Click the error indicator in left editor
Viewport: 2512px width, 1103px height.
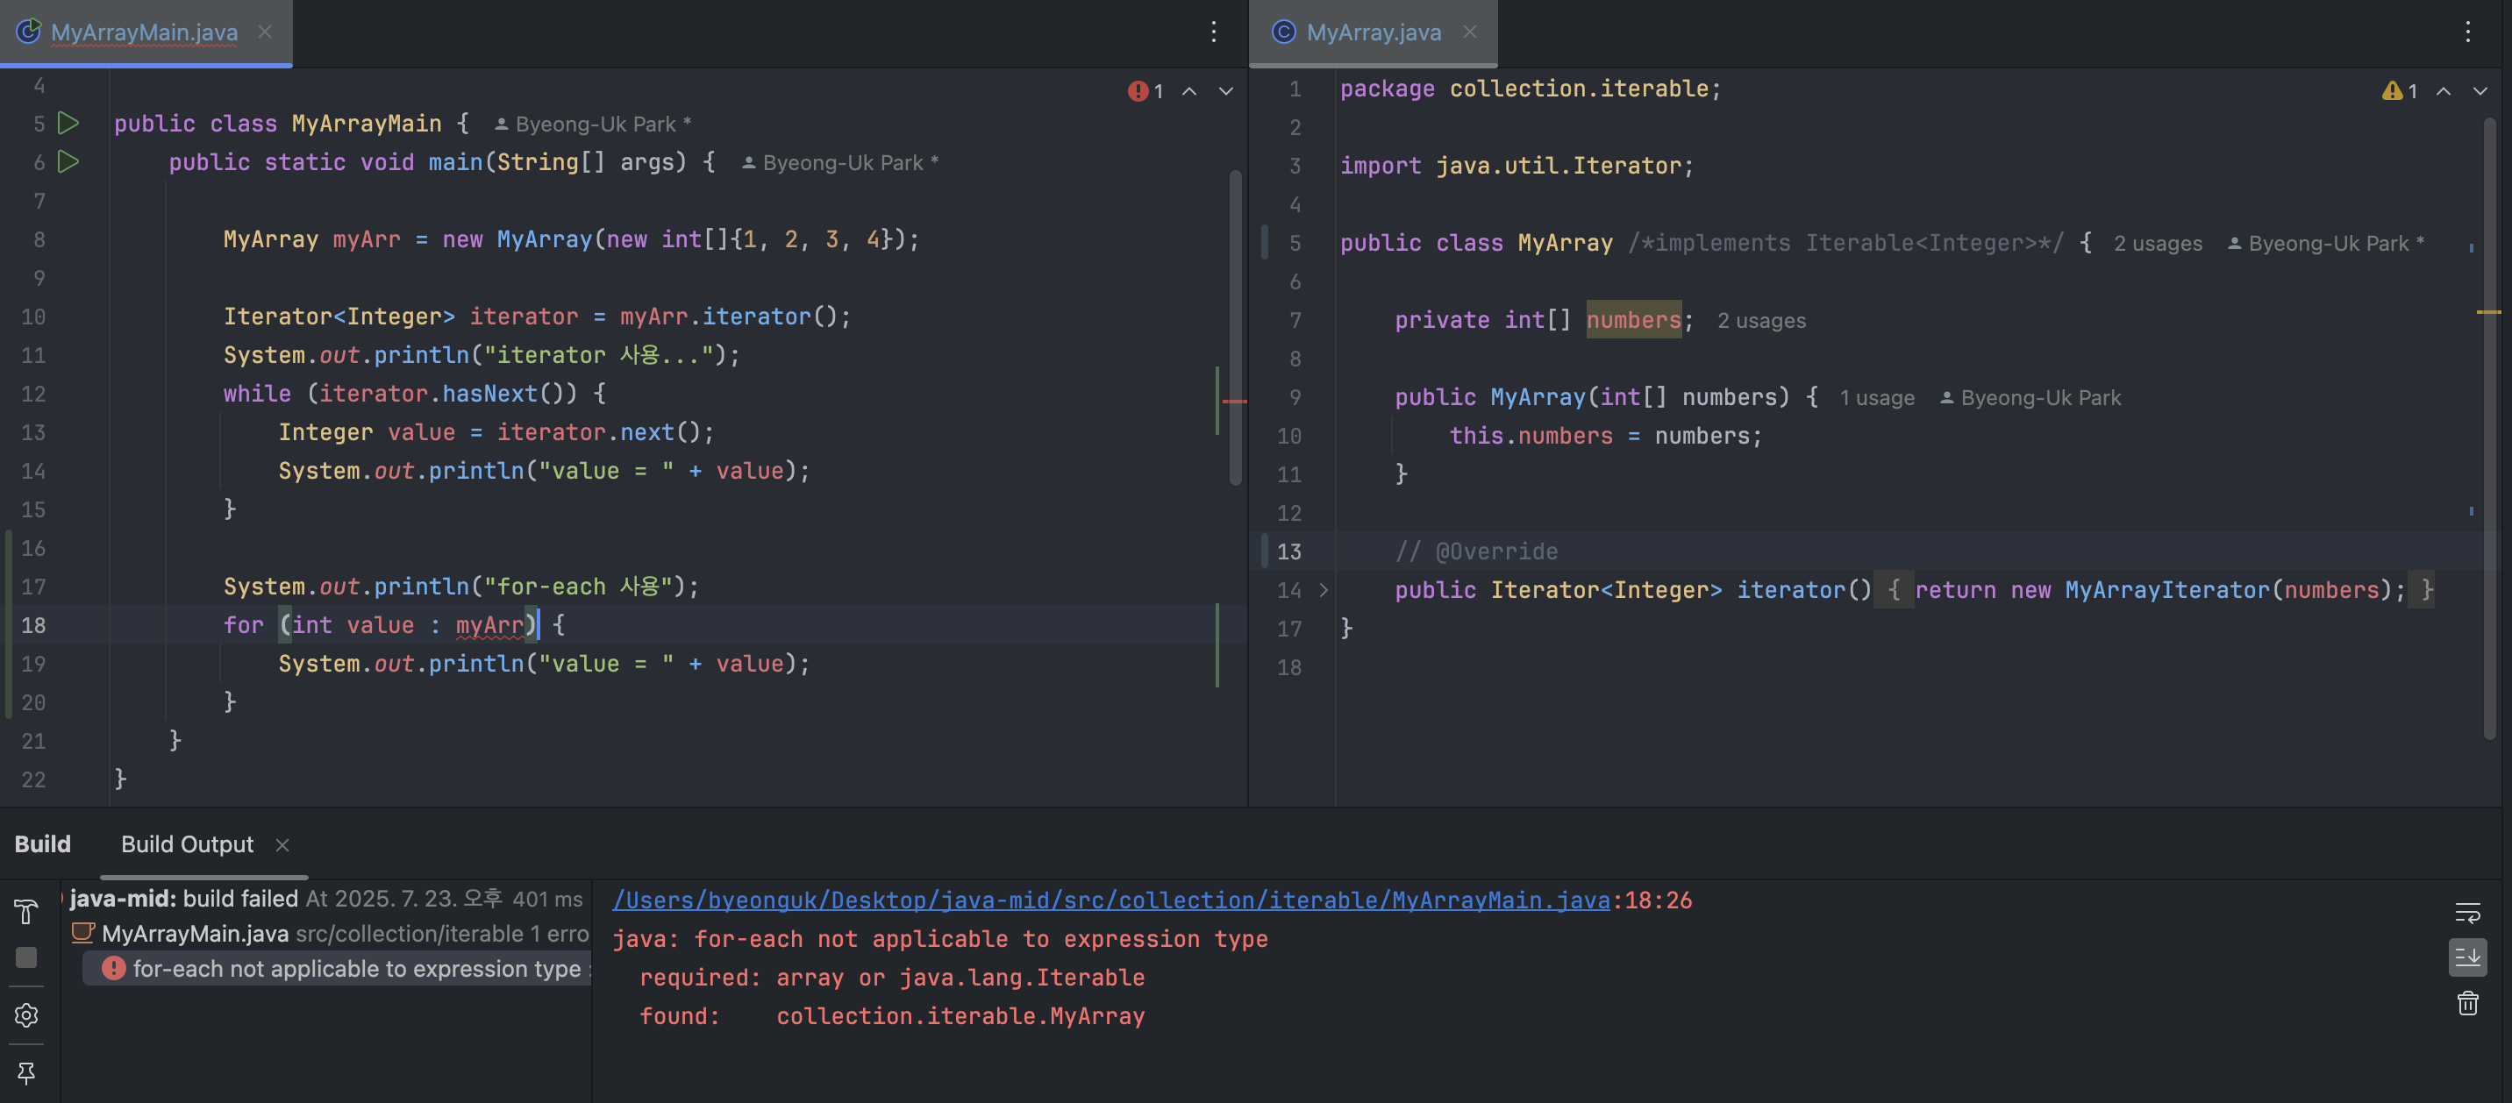pos(1145,90)
